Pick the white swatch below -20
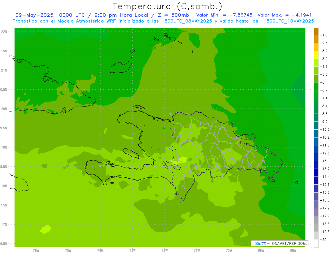 click(316, 244)
